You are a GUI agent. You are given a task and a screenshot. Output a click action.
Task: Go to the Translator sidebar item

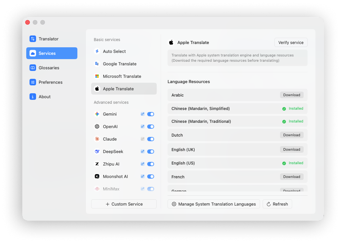[52, 39]
